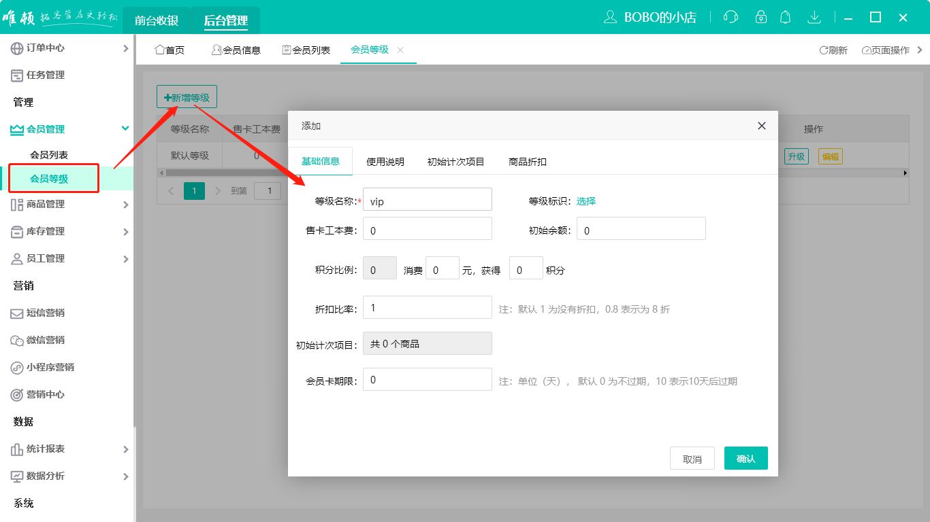Switch to the 初始计次项目 tab

(456, 162)
